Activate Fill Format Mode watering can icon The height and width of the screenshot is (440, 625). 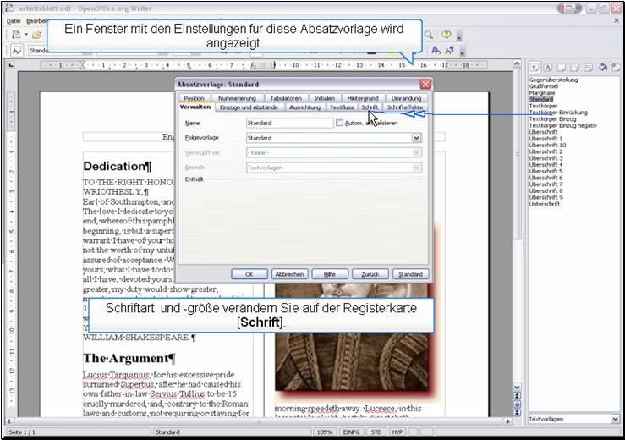coord(602,68)
